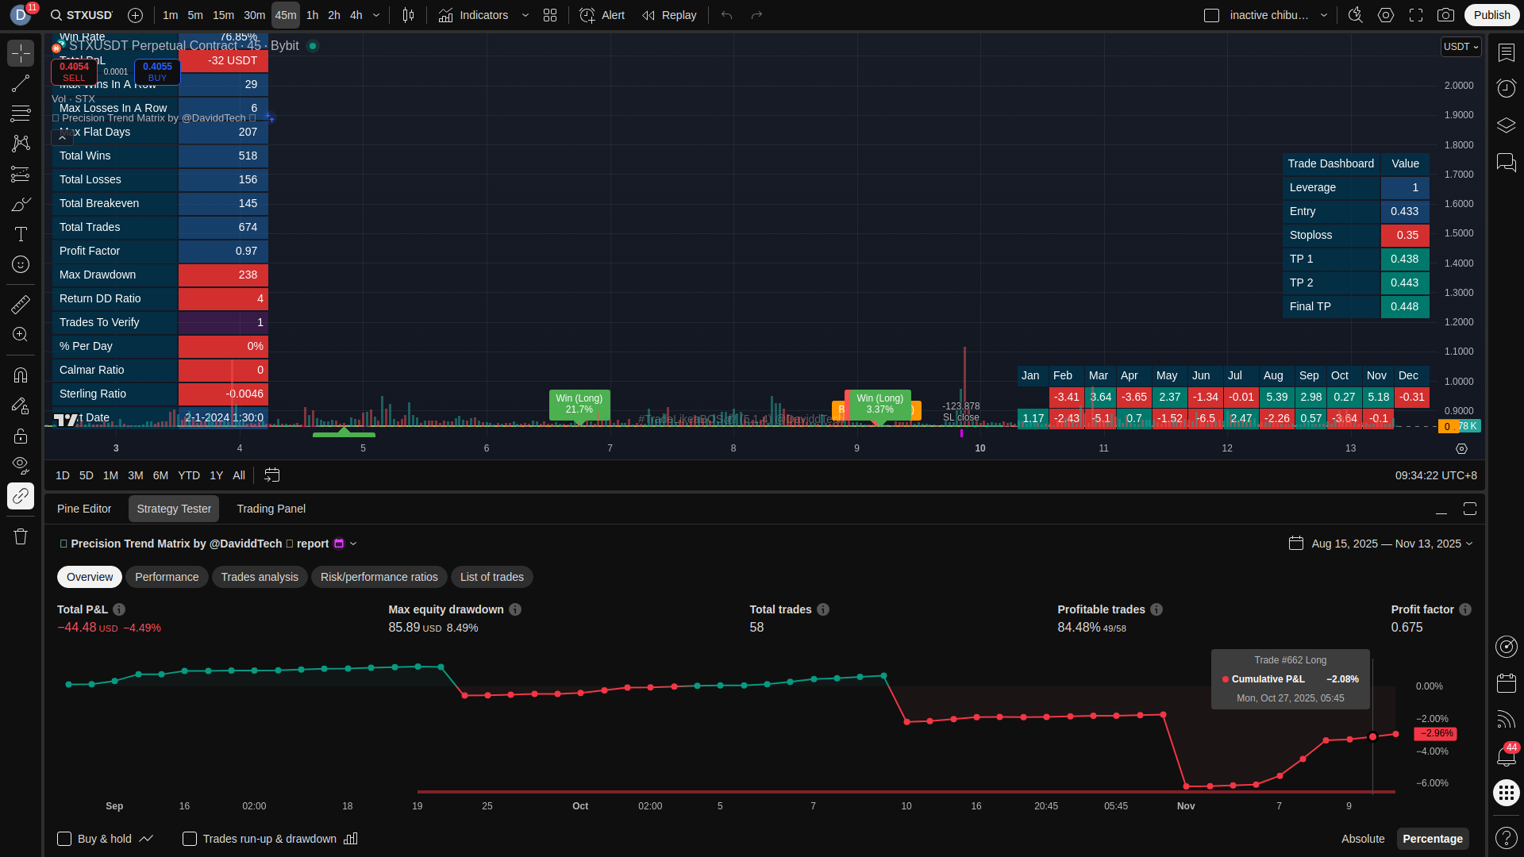
Task: Select the trend line drawing tool
Action: tap(21, 83)
